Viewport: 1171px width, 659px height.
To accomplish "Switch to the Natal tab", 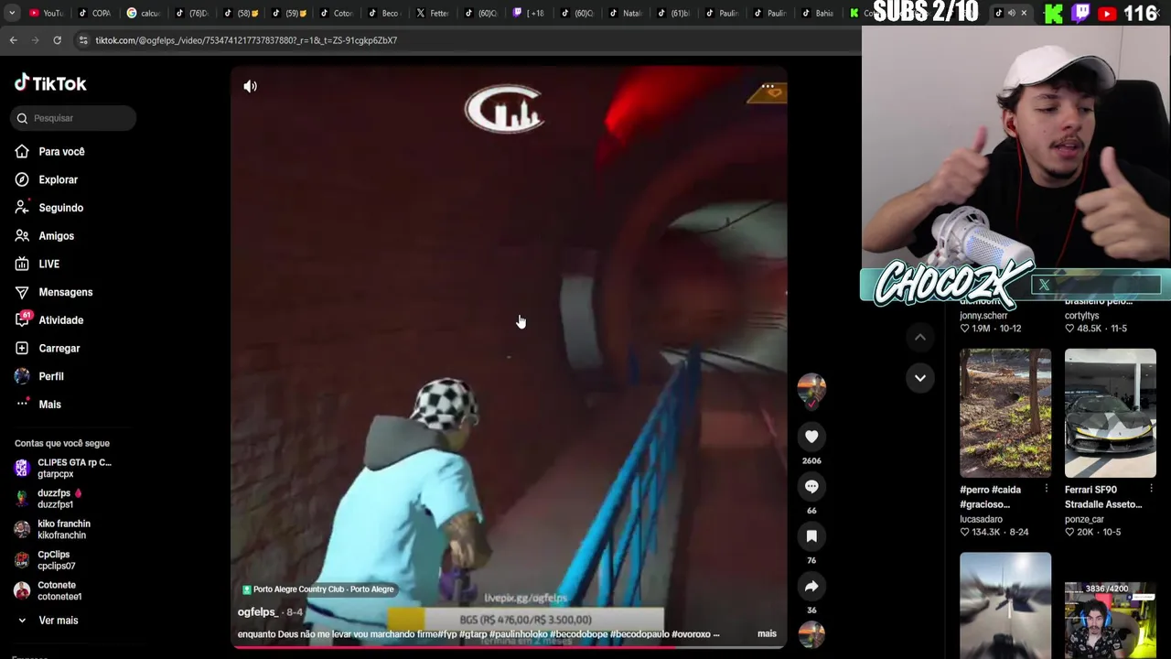I will pyautogui.click(x=626, y=13).
